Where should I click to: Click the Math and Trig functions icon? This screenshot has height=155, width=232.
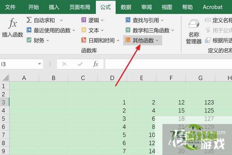pyautogui.click(x=128, y=30)
